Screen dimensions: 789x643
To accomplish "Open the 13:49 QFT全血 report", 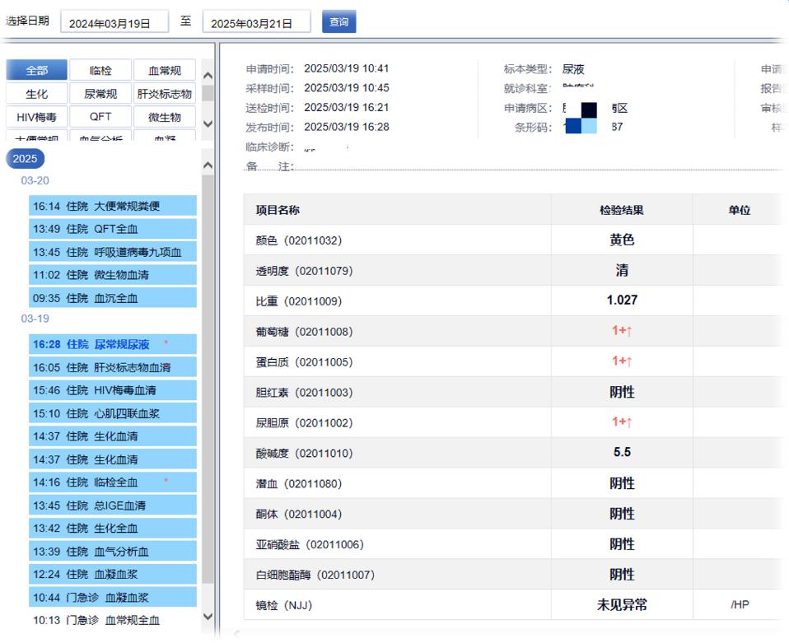I will [x=112, y=230].
